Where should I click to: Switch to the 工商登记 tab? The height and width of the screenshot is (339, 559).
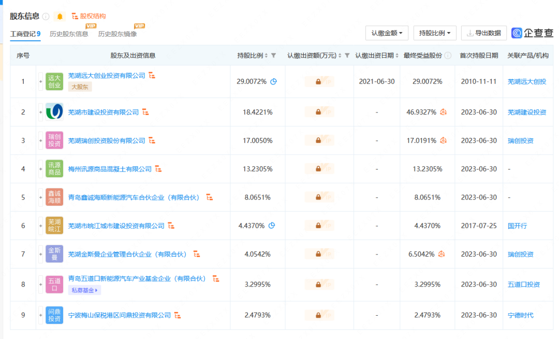click(25, 34)
